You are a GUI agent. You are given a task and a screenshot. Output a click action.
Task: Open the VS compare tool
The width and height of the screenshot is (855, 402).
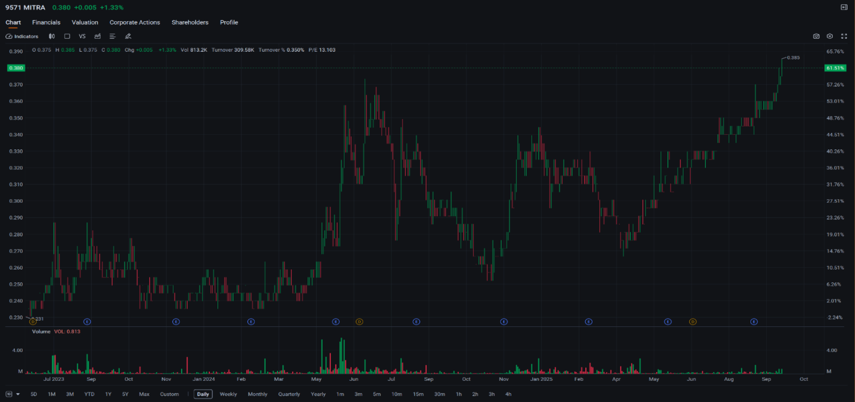click(x=82, y=36)
